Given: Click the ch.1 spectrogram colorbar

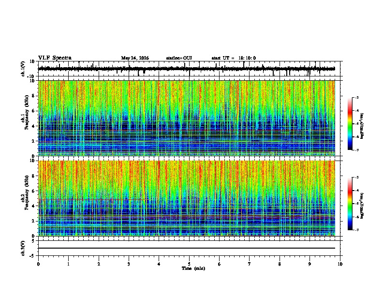Looking at the screenshot, I should pyautogui.click(x=350, y=124).
